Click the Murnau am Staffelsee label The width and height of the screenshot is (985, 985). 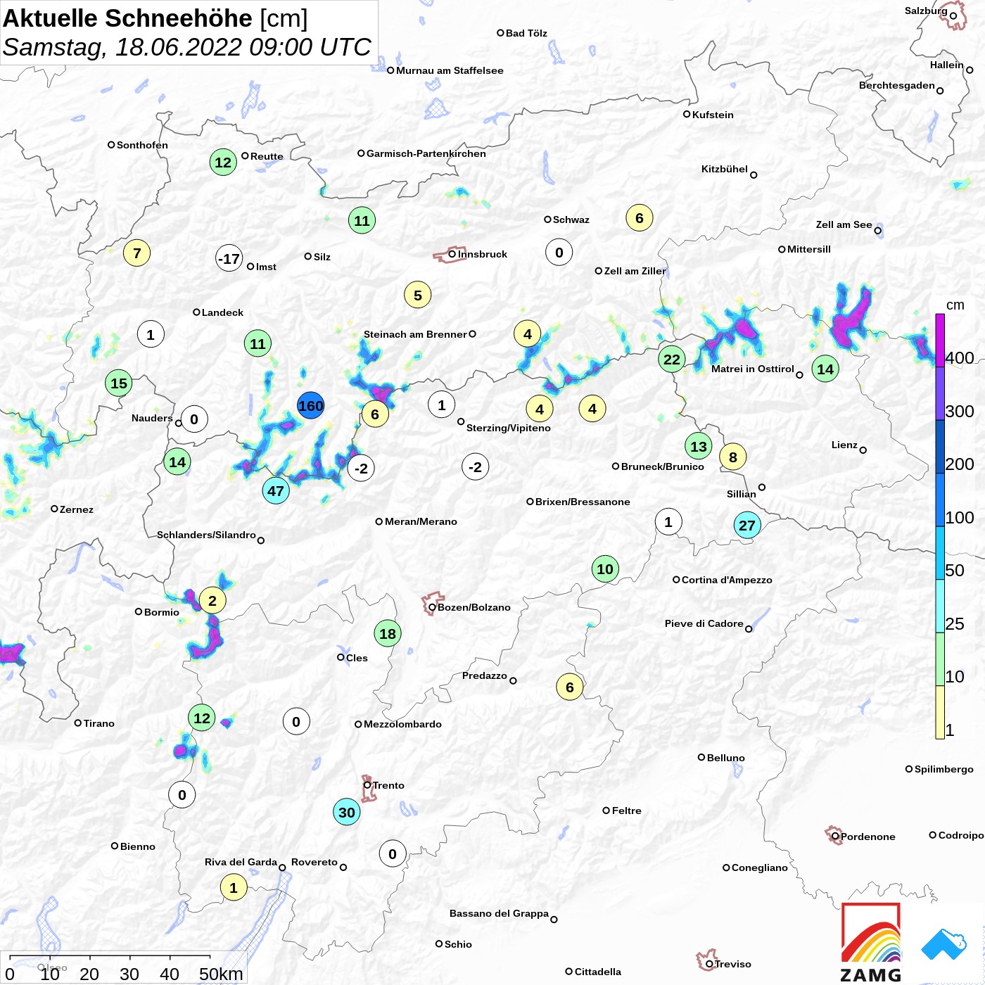[450, 70]
